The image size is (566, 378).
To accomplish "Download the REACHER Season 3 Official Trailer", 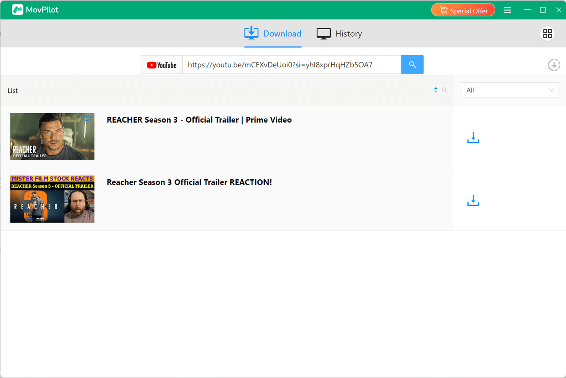I will pos(473,138).
